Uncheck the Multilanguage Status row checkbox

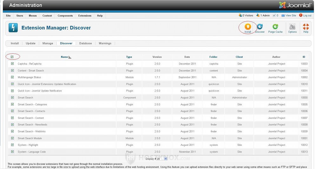click(12, 77)
